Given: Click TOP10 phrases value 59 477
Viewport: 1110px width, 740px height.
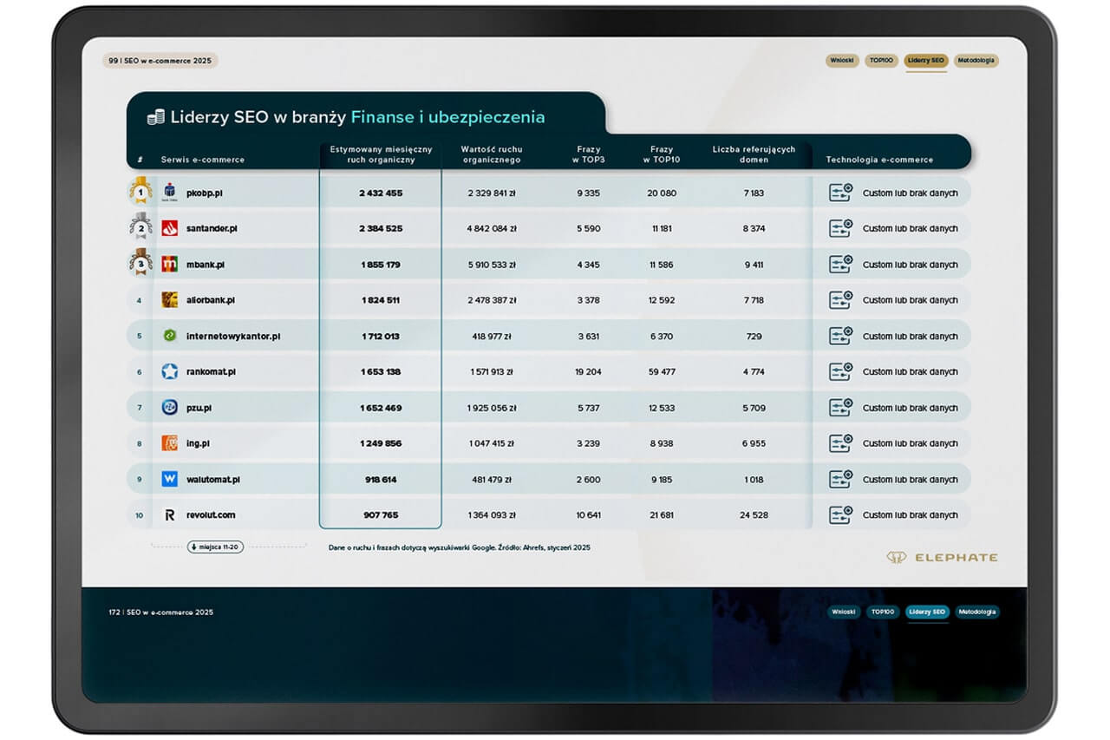Looking at the screenshot, I should (x=661, y=372).
